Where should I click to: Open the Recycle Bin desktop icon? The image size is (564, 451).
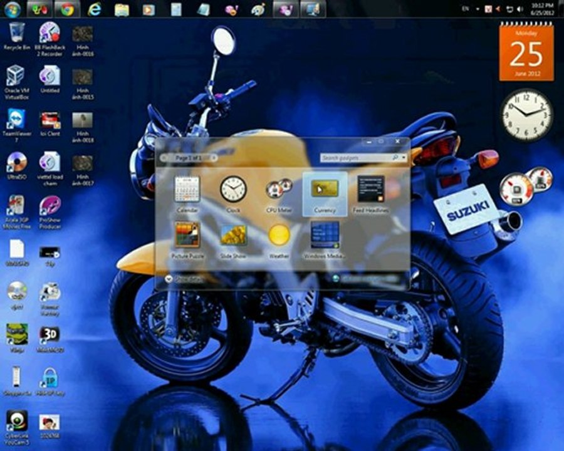(16, 36)
